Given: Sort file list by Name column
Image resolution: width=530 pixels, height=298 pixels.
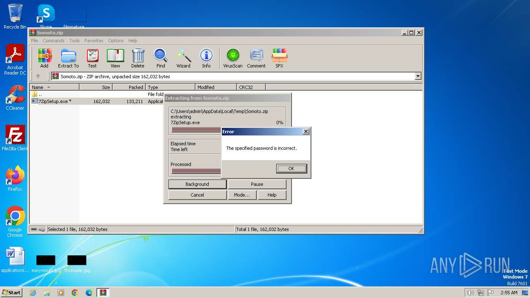Looking at the screenshot, I should point(55,87).
